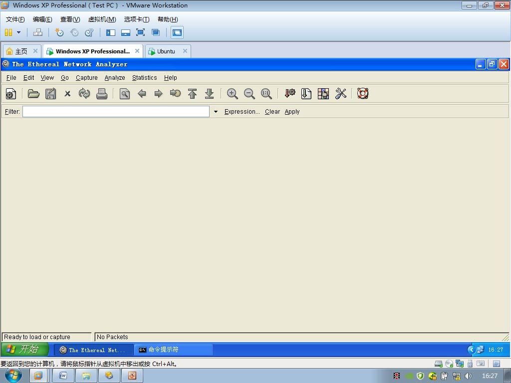Click host Windows 7 start orb

(x=13, y=376)
